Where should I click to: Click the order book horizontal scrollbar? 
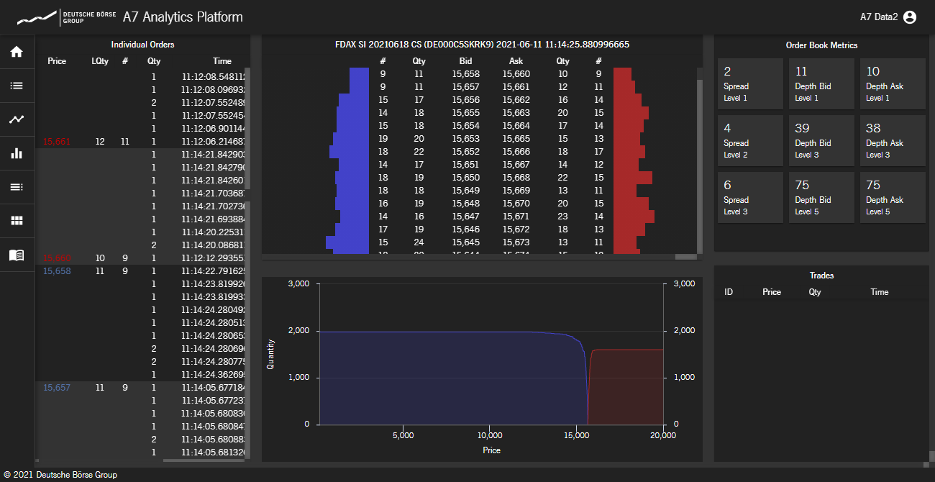(685, 256)
